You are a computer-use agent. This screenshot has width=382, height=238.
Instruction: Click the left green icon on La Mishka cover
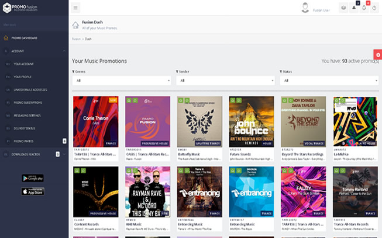pos(336,100)
